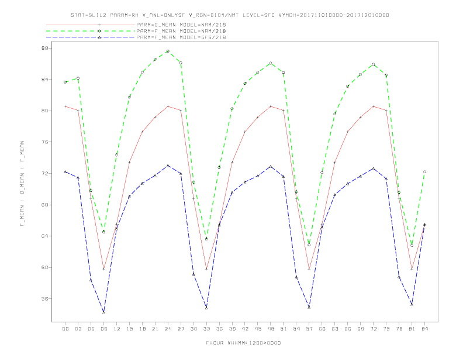Viewport: 463px width, 358px height.
Task: Click green NAM forecast peak marker at hour 24
Action: tap(168, 51)
